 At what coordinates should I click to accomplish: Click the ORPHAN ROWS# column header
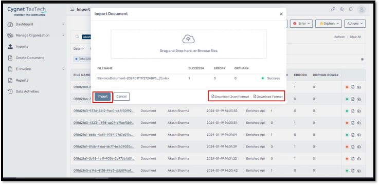326,75
